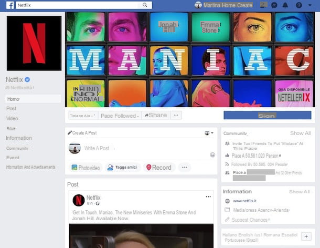The image size is (320, 248).
Task: Click the Facebook logo icon
Action: tap(10, 5)
